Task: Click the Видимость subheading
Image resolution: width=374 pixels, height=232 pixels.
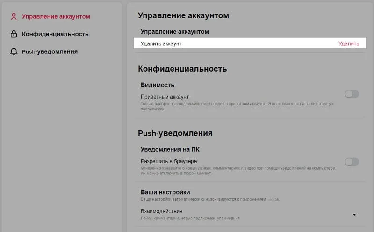Action: (x=157, y=85)
